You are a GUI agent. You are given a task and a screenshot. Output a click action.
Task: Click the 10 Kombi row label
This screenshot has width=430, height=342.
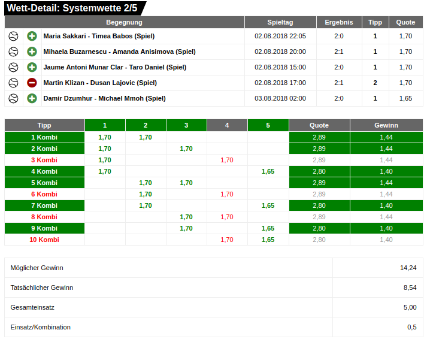44,240
